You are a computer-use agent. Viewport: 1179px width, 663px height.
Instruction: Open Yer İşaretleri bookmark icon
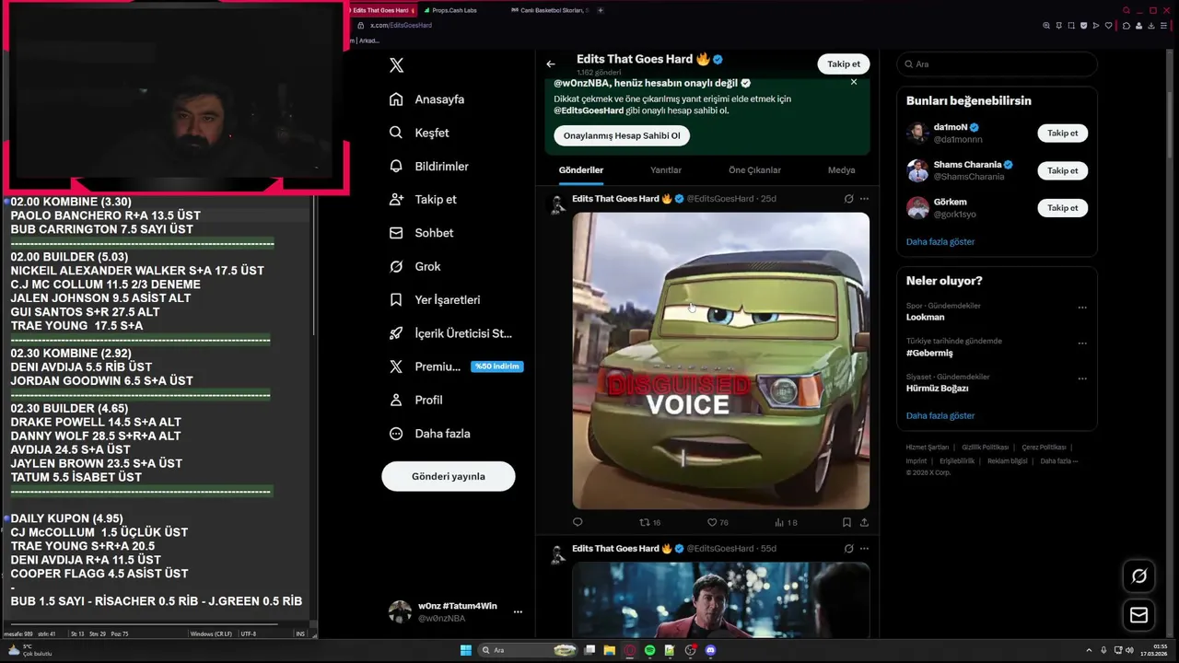[396, 299]
